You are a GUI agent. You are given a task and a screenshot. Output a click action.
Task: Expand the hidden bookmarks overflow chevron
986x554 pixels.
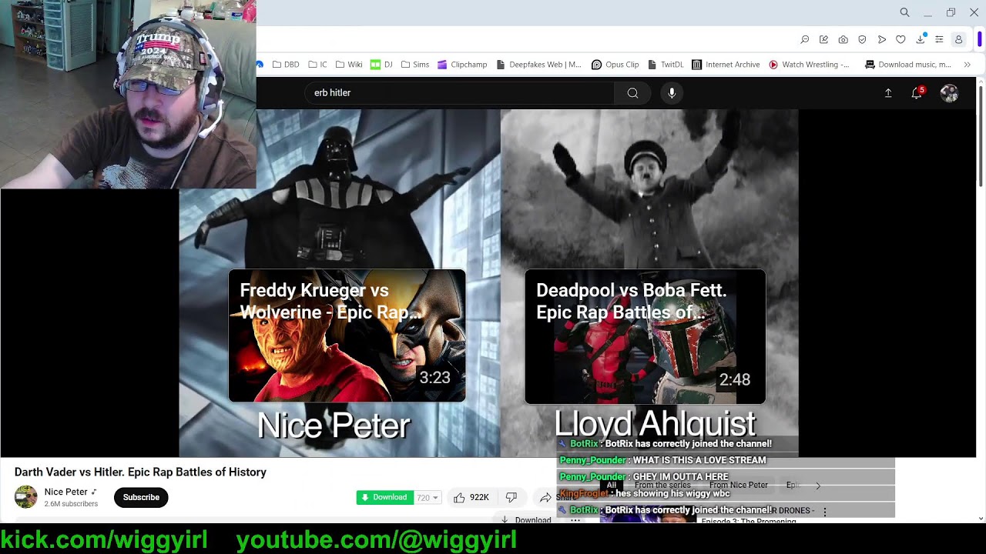[968, 65]
